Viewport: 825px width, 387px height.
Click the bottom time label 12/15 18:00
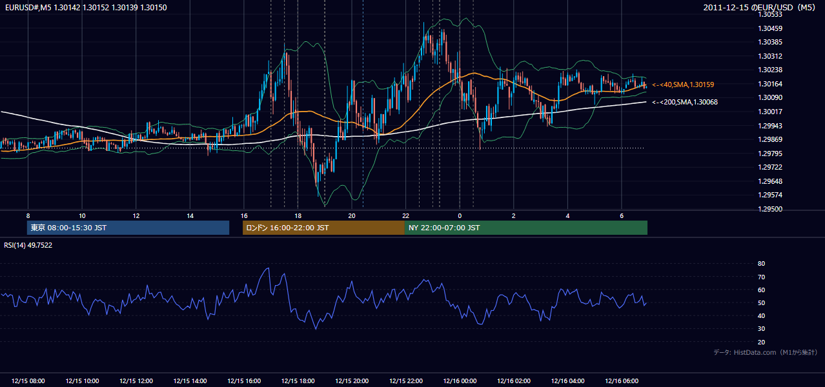[298, 381]
